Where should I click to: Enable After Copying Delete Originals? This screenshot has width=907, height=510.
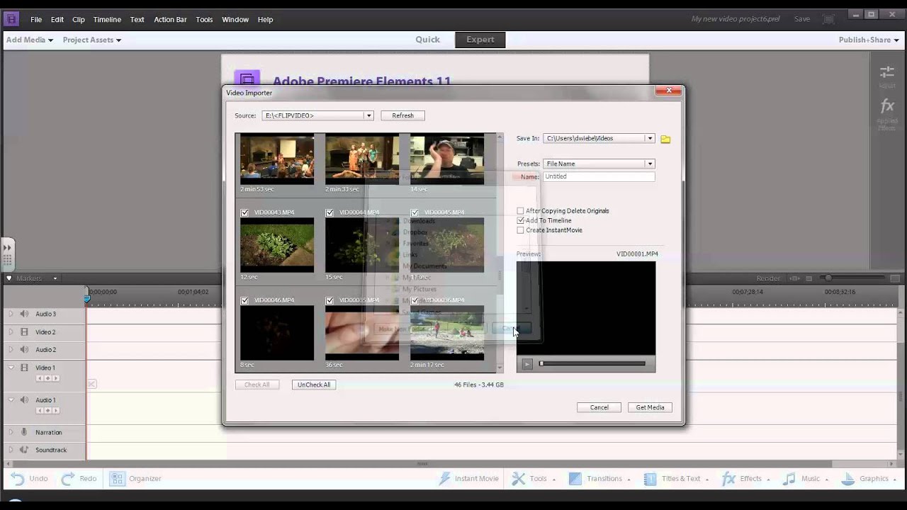point(520,211)
